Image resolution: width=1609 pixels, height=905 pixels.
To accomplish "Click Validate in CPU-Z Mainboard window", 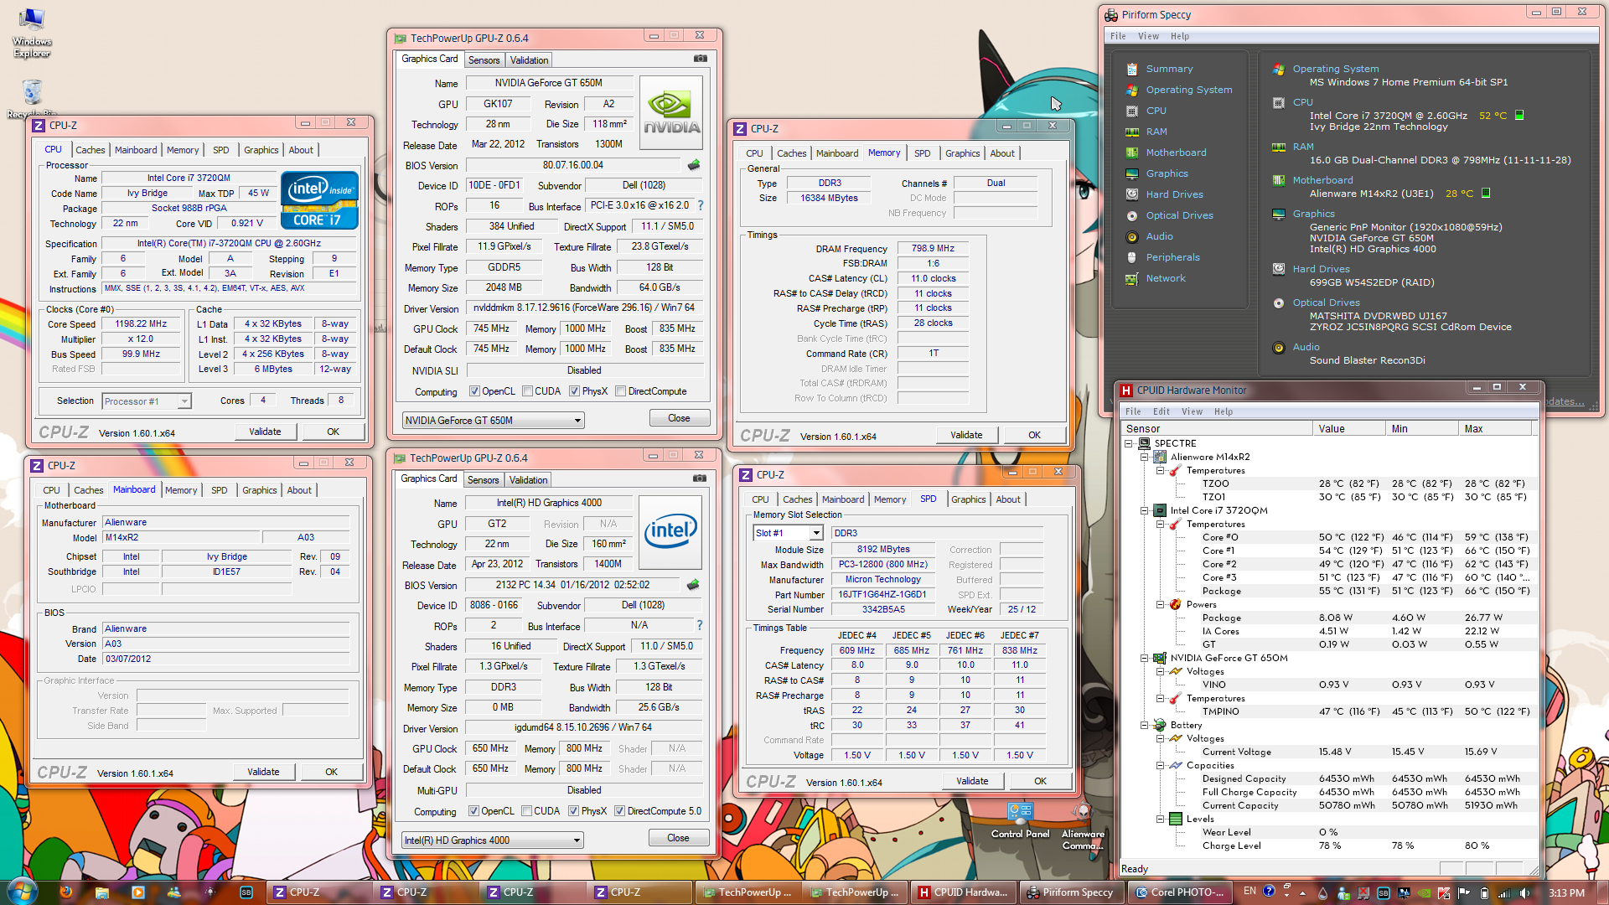I will tap(263, 772).
